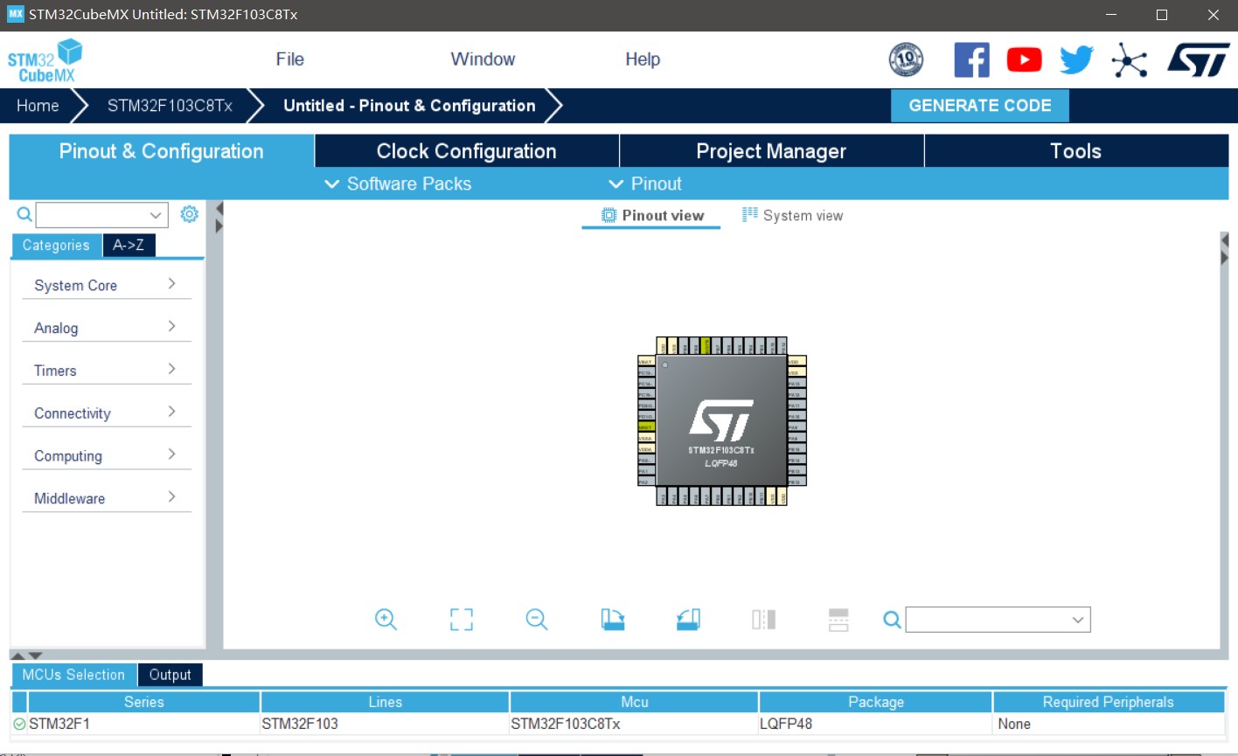Screen dimensions: 1238x756
Task: Expand the Software Packs menu
Action: click(398, 184)
